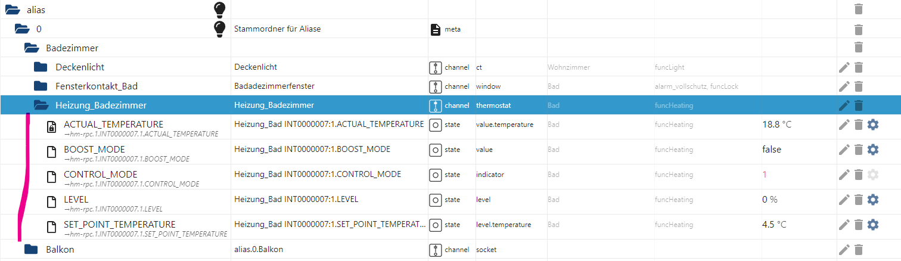Click the alias.0.Balkon name cell
The width and height of the screenshot is (901, 261).
point(259,250)
